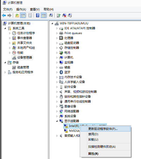The height and width of the screenshot is (159, 141).
Task: Select 事件查看器 in the left tree
Action: pyautogui.click(x=24, y=38)
